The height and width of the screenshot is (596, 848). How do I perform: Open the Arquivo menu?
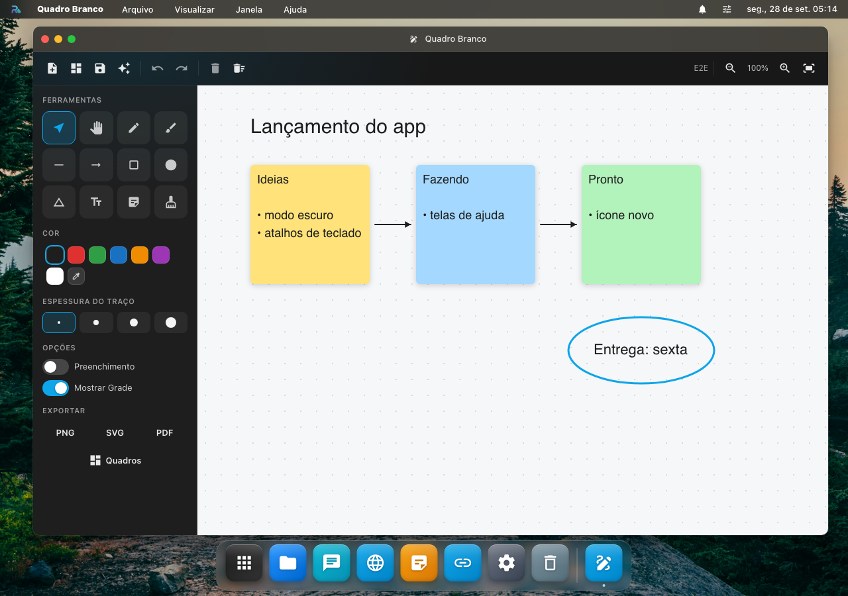[138, 9]
